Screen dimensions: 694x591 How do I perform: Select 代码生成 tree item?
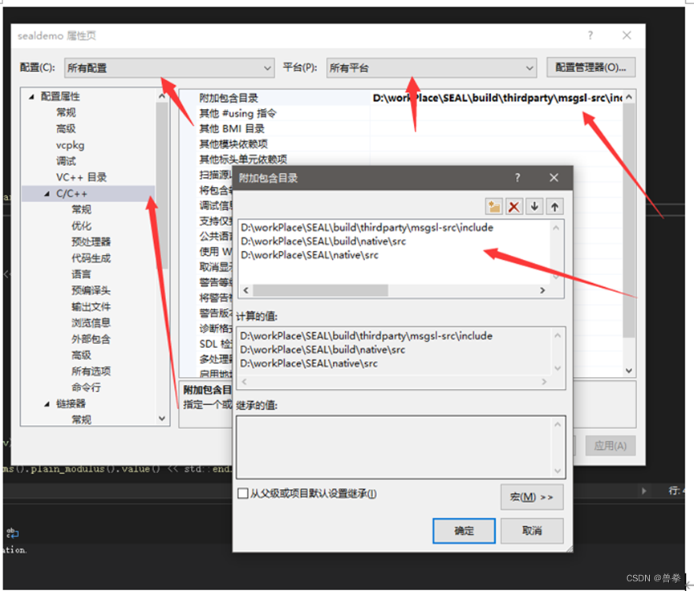pos(91,258)
